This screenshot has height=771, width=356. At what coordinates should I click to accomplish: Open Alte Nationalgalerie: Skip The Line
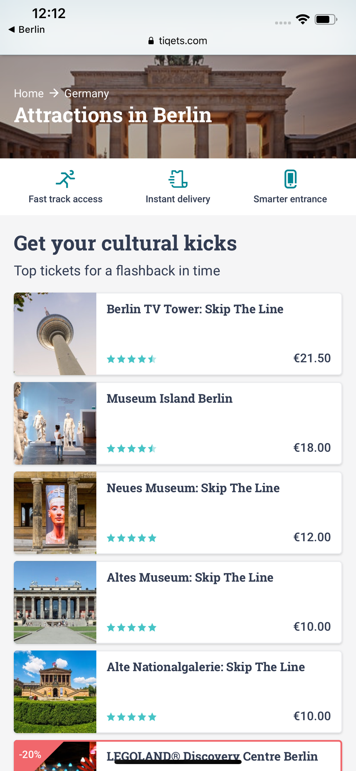tap(206, 667)
